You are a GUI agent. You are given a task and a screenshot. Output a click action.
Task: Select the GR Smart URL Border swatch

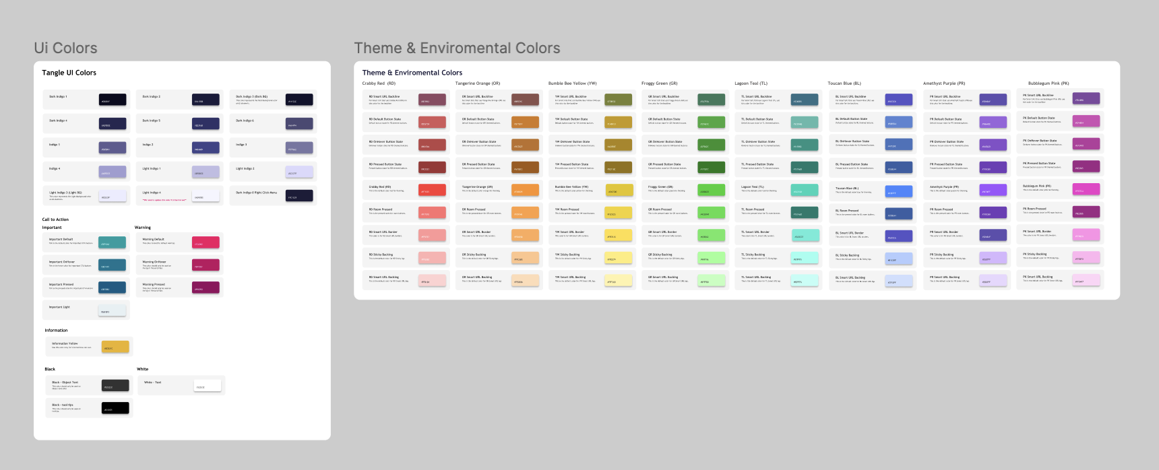click(x=712, y=235)
